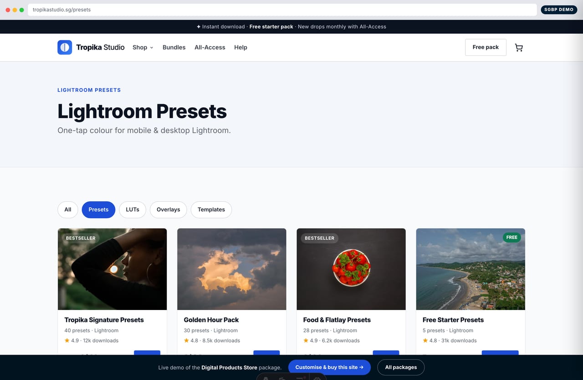The width and height of the screenshot is (583, 380).
Task: Click the star icon on Tropika Signature Presets
Action: 67,340
